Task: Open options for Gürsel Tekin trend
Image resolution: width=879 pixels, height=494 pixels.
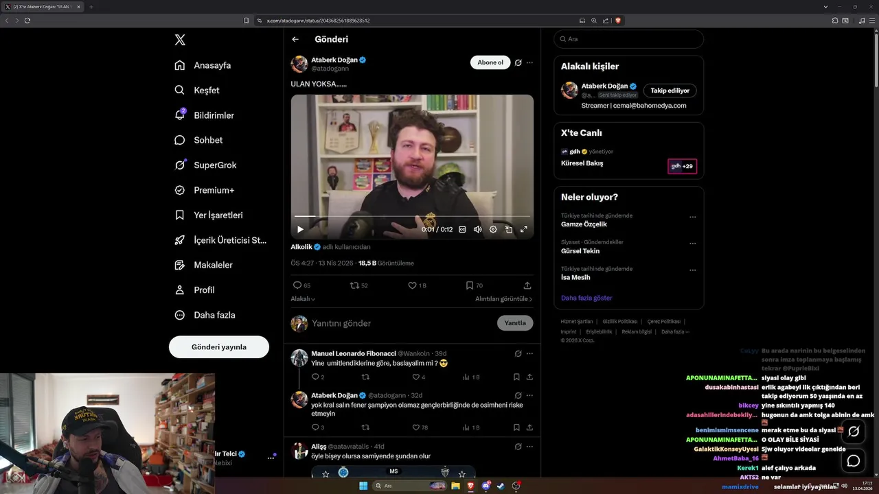Action: click(x=692, y=244)
